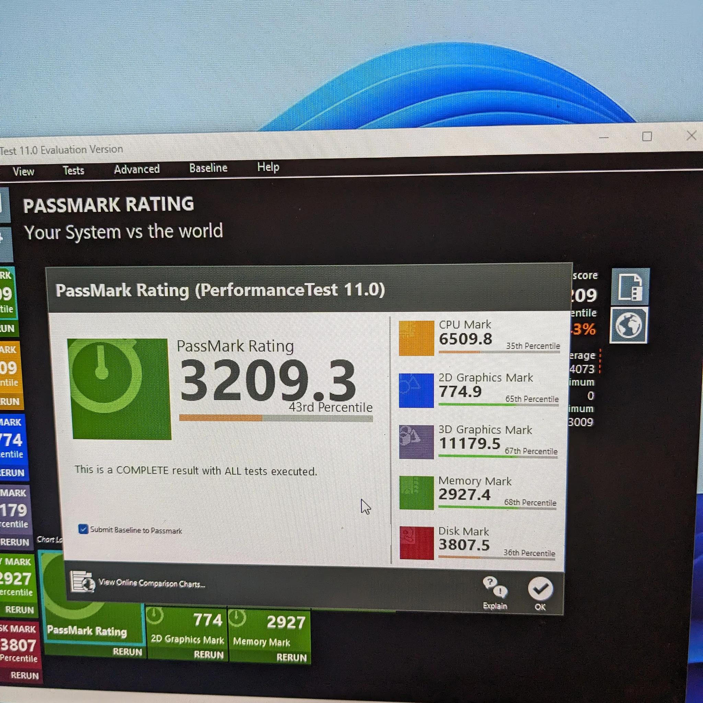
Task: Minimize the PerformanceTest window
Action: pos(604,138)
